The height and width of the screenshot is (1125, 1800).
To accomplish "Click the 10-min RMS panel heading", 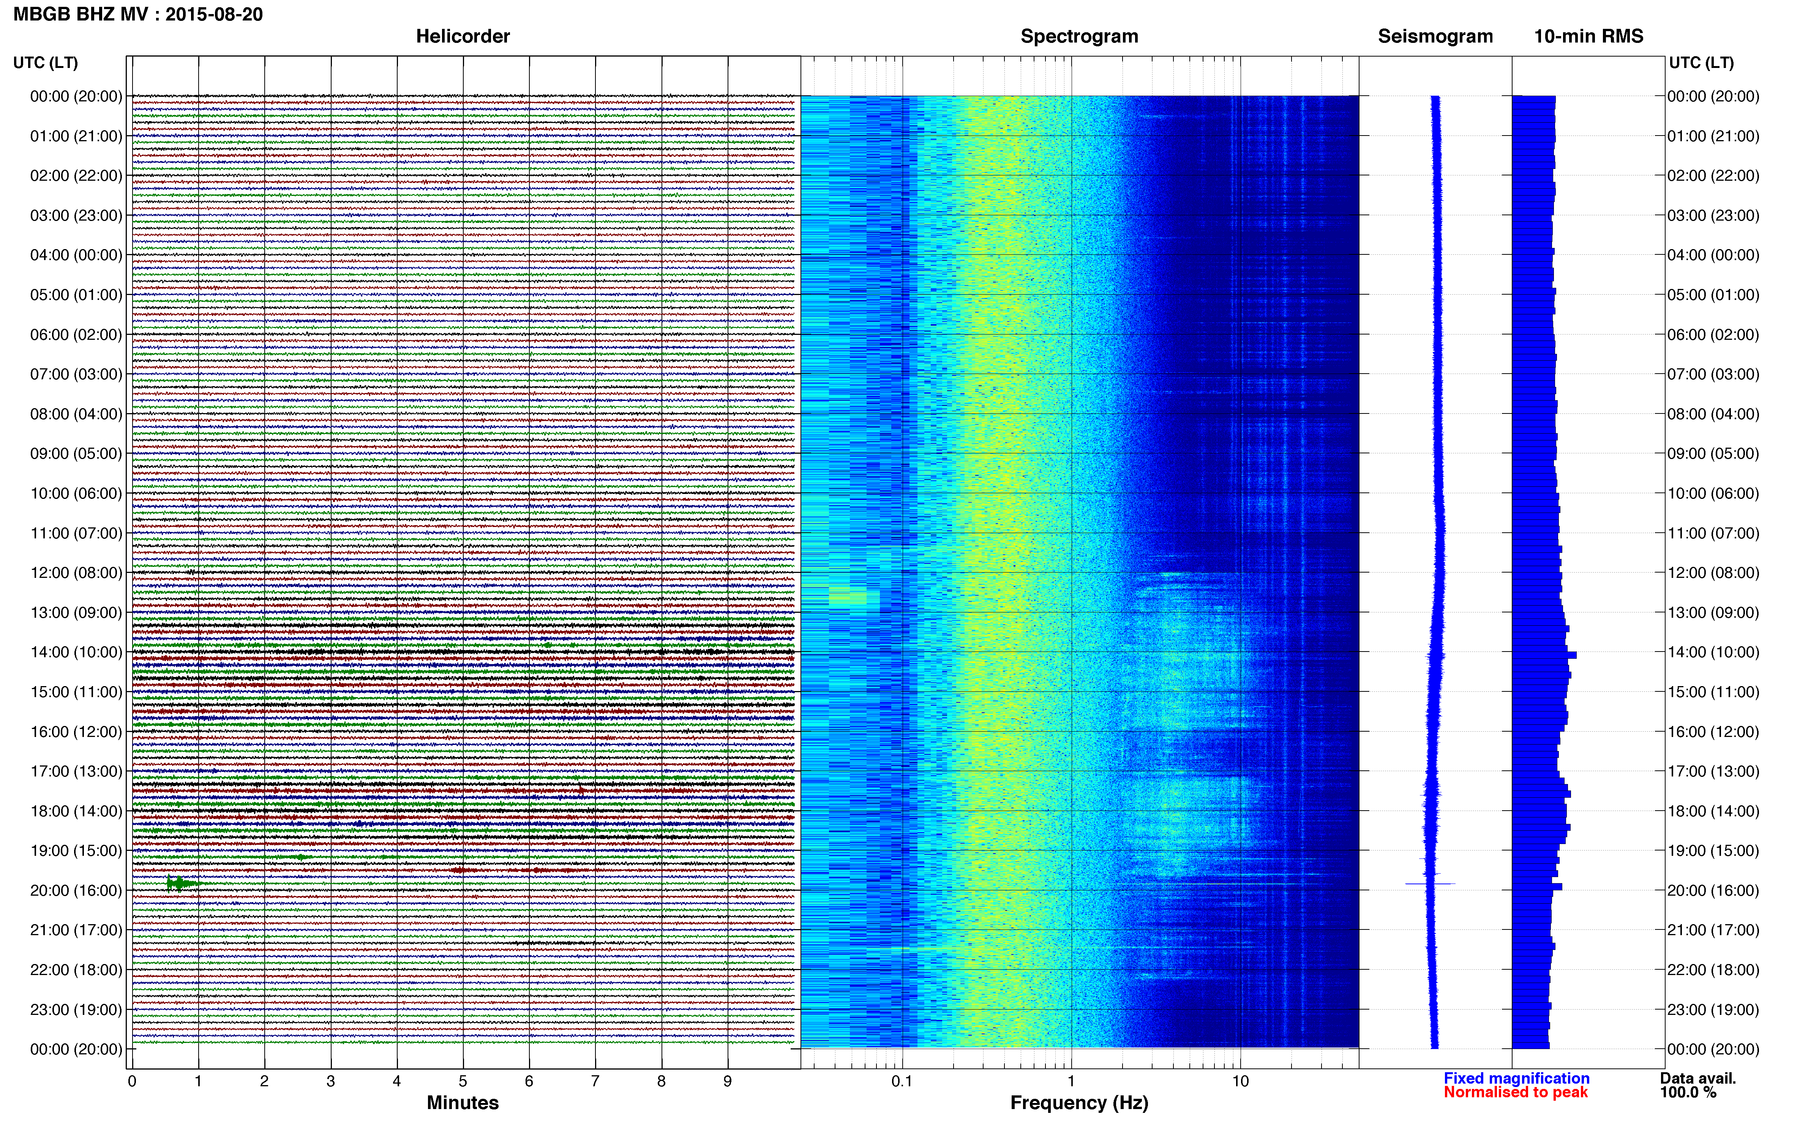I will pyautogui.click(x=1588, y=36).
